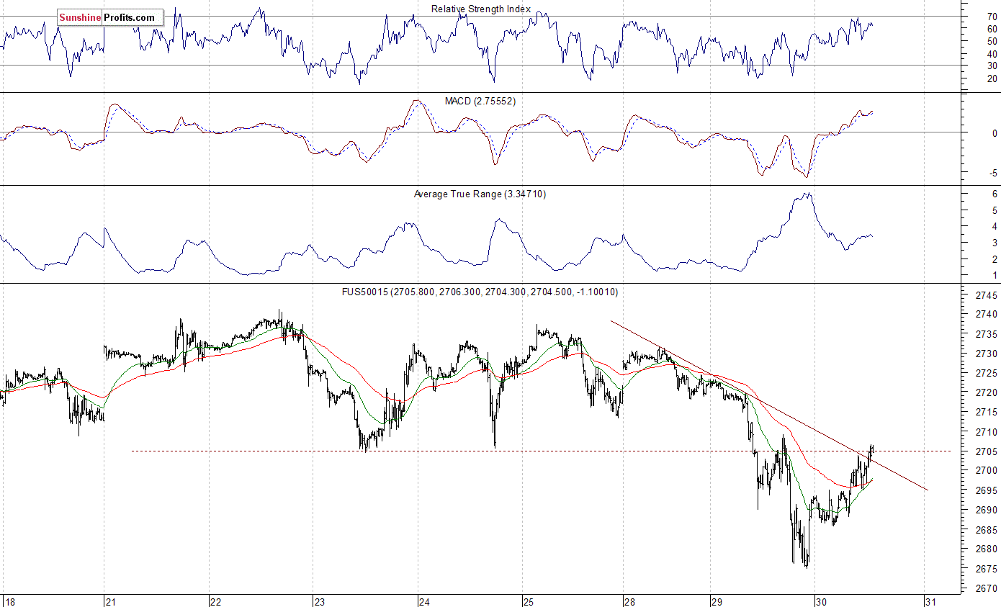Click the ATR 1 axis label
1001x607 pixels.
click(995, 275)
